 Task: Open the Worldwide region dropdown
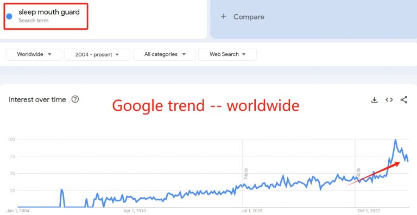(x=34, y=54)
